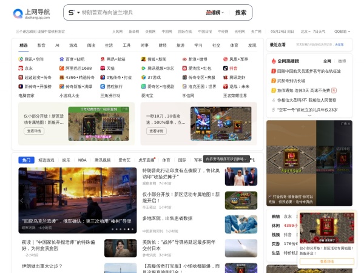The image size is (364, 273).
Task: Open the 4366•精选传奇 icon
Action: pos(61,77)
